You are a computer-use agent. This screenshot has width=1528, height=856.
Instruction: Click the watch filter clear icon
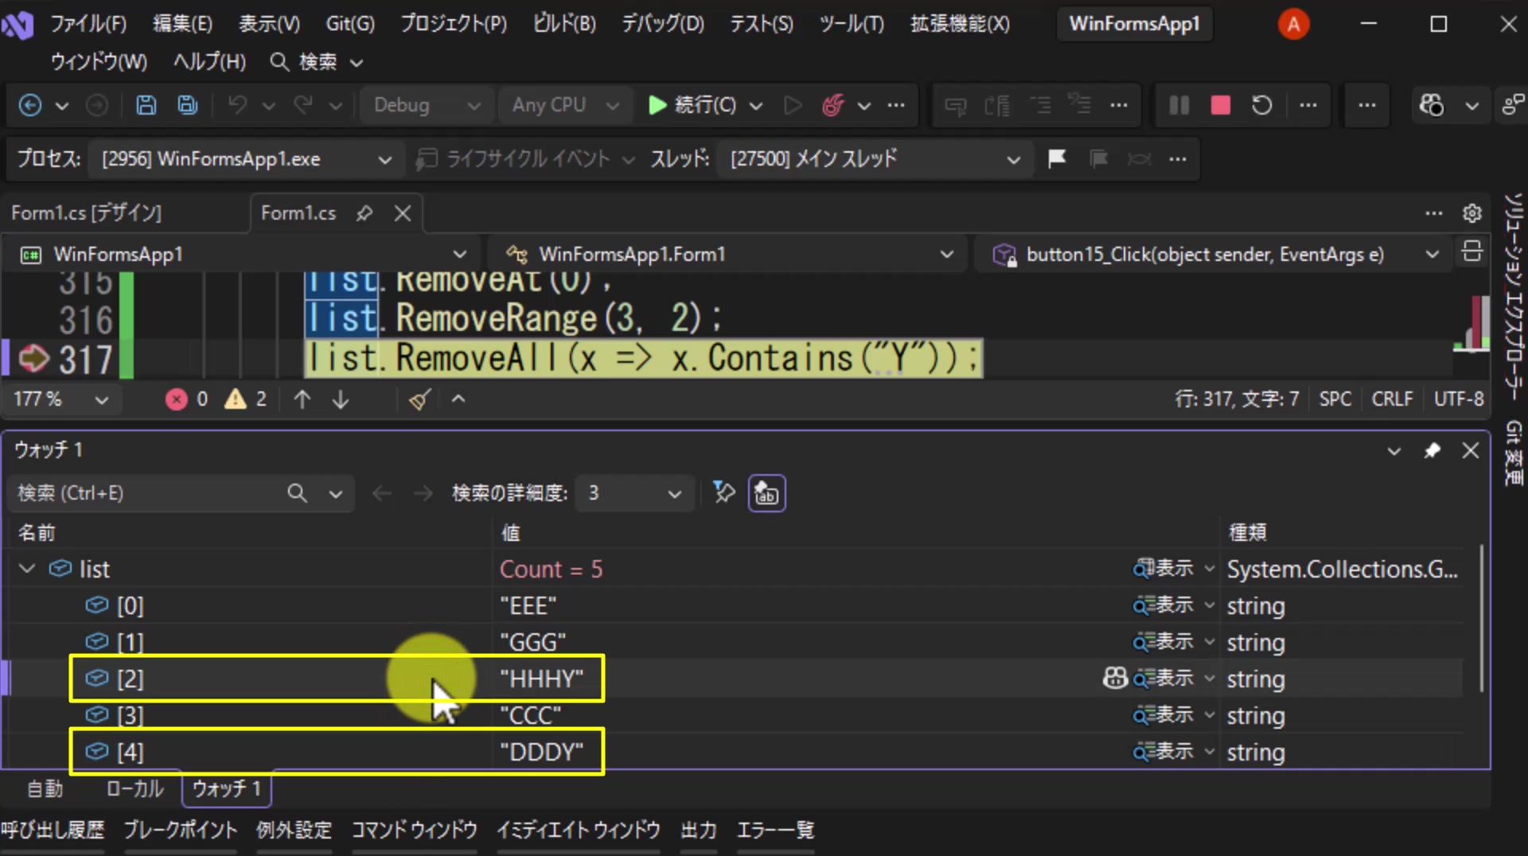[x=723, y=493]
